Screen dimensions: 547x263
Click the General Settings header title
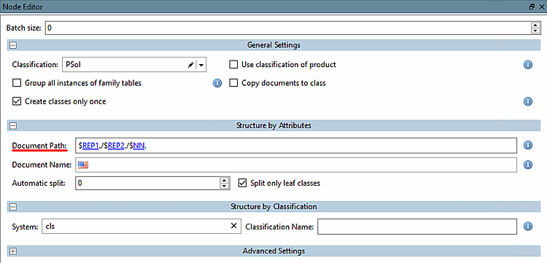(x=273, y=45)
